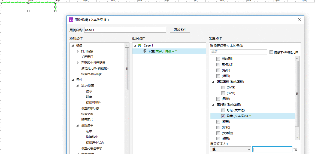This screenshot has height=154, width=315.
Task: Click the 组织动作 heading
Action: [x=139, y=38]
